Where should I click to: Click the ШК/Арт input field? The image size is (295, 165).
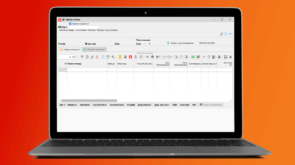tap(84, 27)
